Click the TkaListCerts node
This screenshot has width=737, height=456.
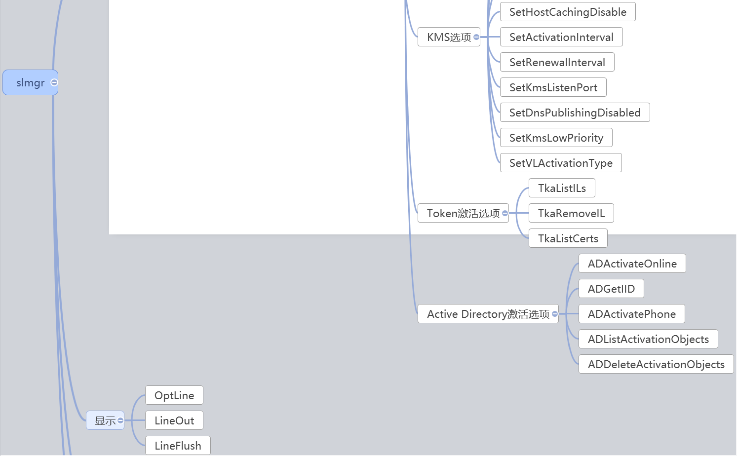point(568,238)
